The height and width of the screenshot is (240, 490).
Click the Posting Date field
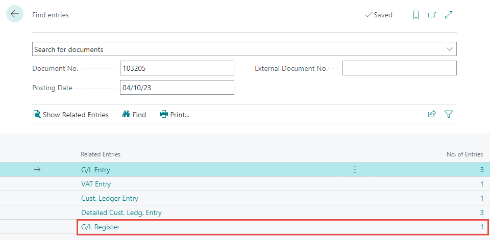click(177, 88)
